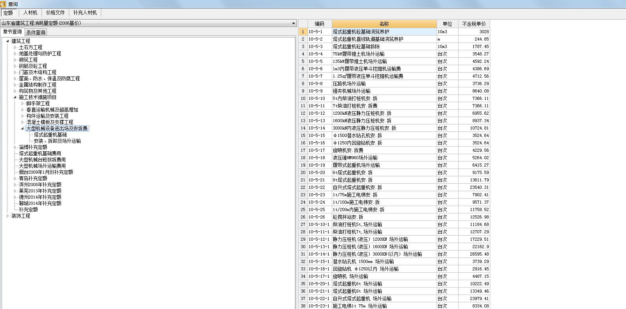Viewport: 626px width, 309px height.
Task: Click code cell 10-5-20-1
Action: click(x=320, y=284)
